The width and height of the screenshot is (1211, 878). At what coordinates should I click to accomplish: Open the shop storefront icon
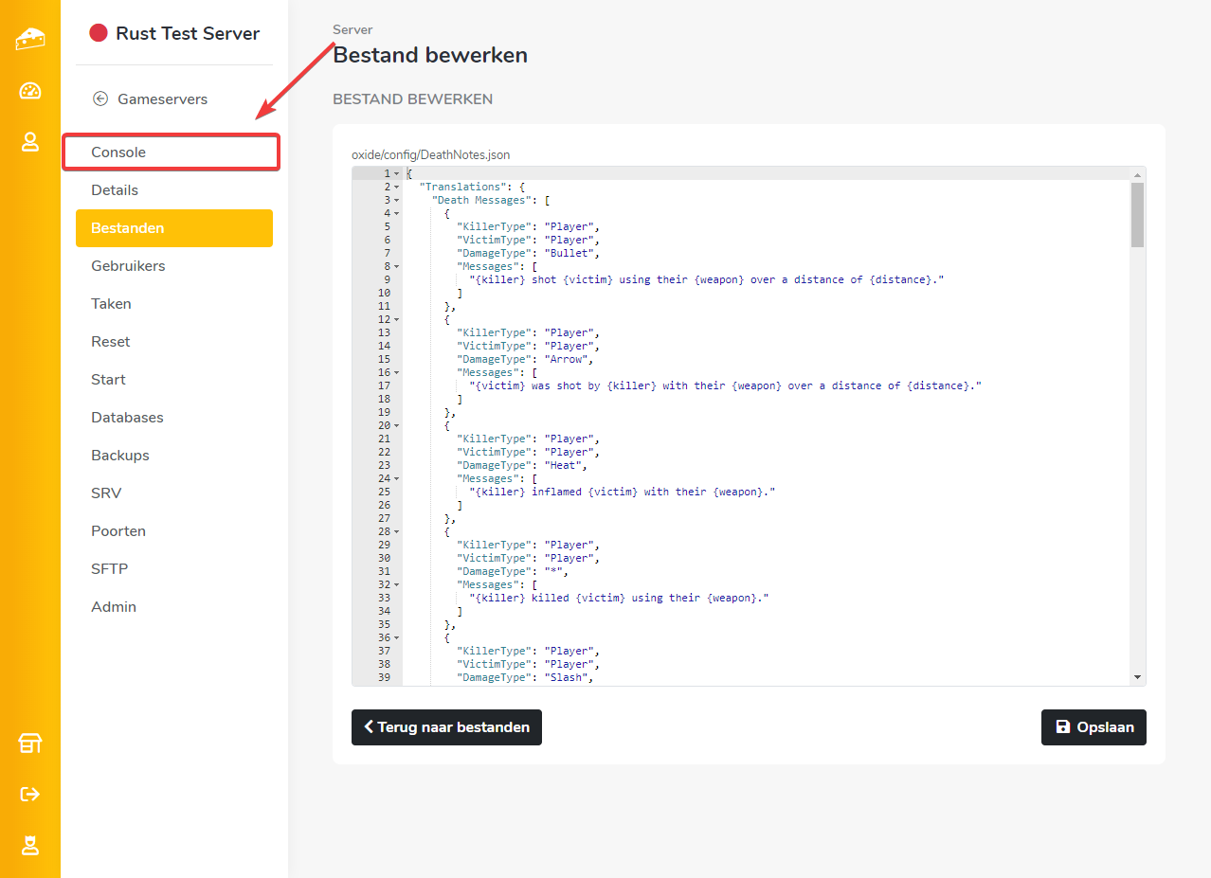coord(30,744)
